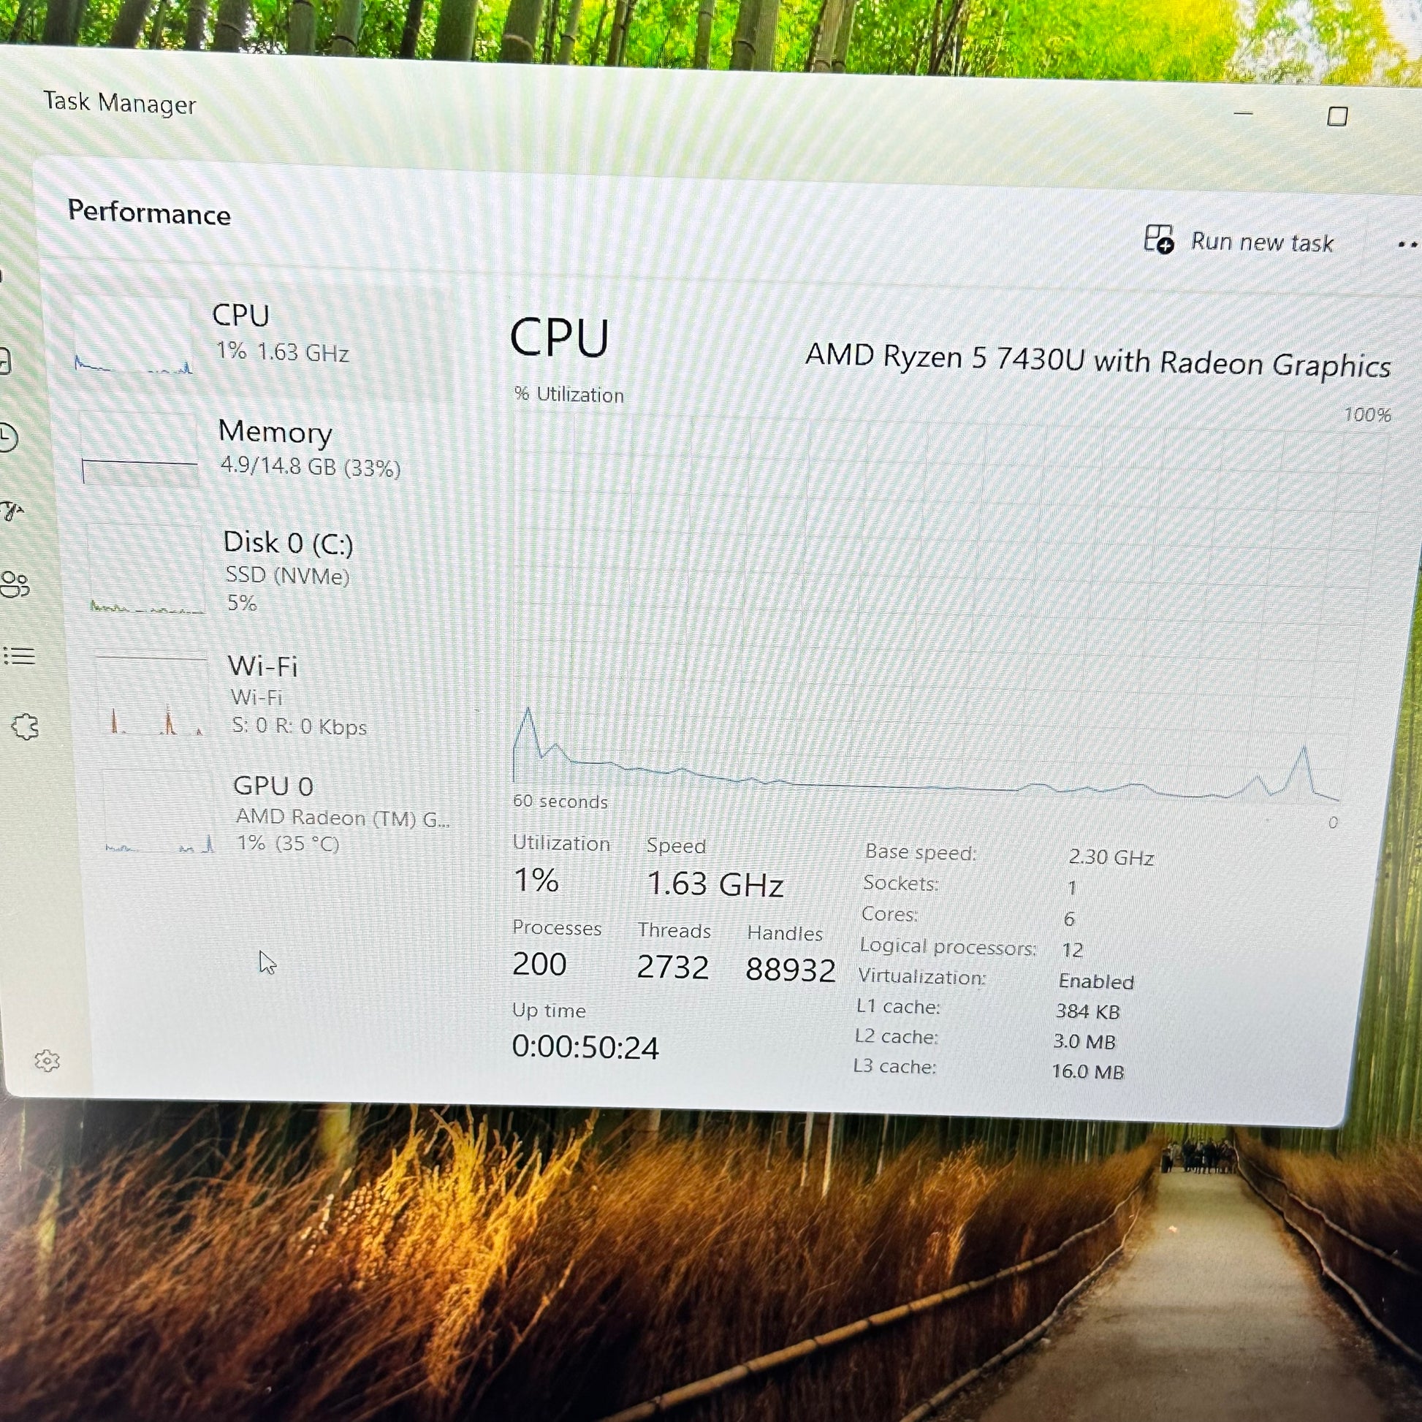Click the Run new task icon
Image resolution: width=1422 pixels, height=1422 pixels.
(1158, 239)
